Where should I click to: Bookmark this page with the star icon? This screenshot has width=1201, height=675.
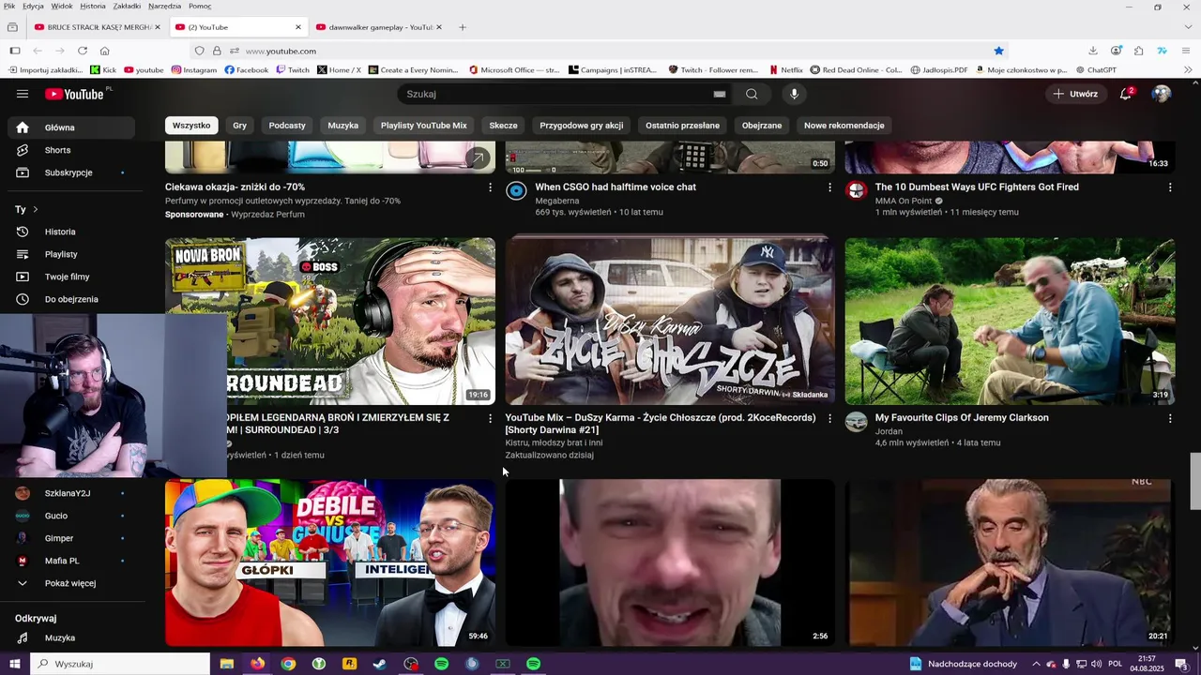[998, 51]
